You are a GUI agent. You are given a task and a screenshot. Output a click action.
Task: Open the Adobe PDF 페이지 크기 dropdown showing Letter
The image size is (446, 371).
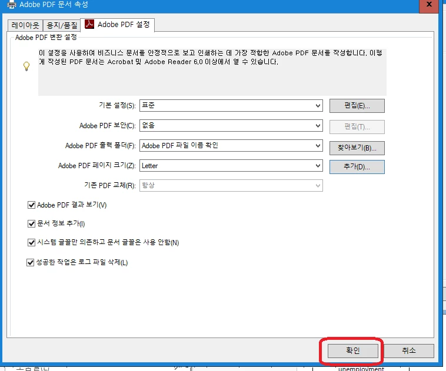[231, 165]
